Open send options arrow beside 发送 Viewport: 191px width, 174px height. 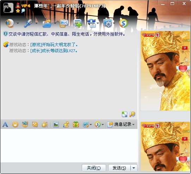(x=134, y=168)
